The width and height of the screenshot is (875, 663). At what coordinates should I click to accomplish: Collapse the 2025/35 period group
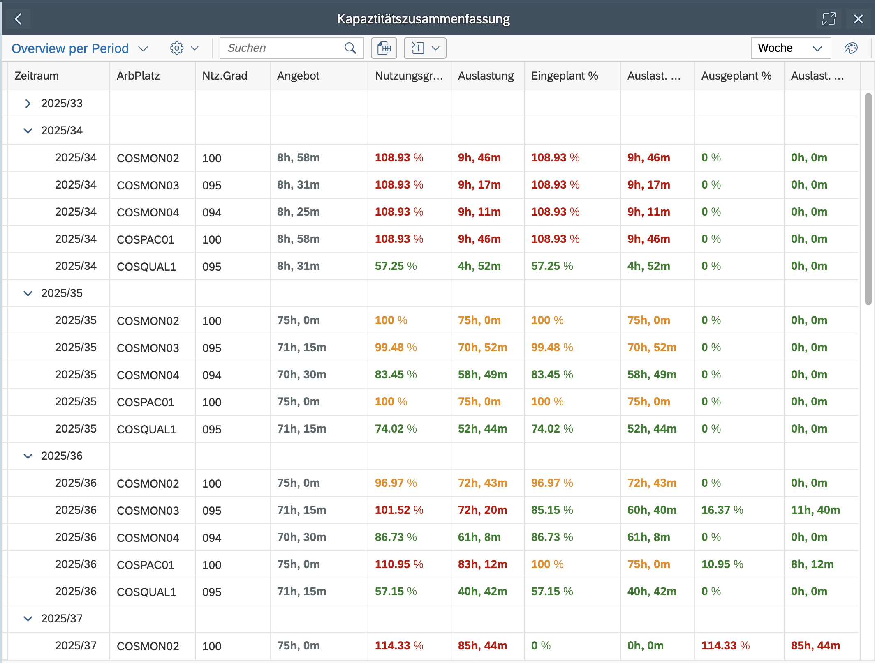28,293
